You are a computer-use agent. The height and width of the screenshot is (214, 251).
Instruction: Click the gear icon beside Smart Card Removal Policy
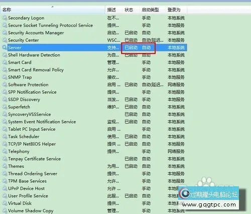(5, 70)
